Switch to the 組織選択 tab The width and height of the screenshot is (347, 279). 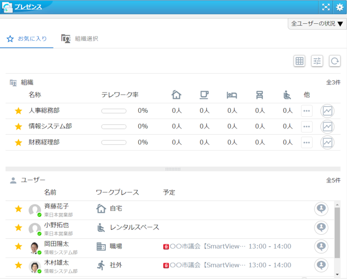(80, 39)
